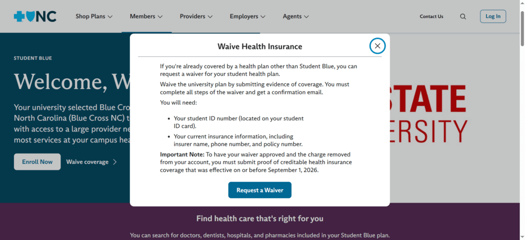The image size is (525, 240).
Task: Open the Agents dropdown chevron
Action: 306,16
